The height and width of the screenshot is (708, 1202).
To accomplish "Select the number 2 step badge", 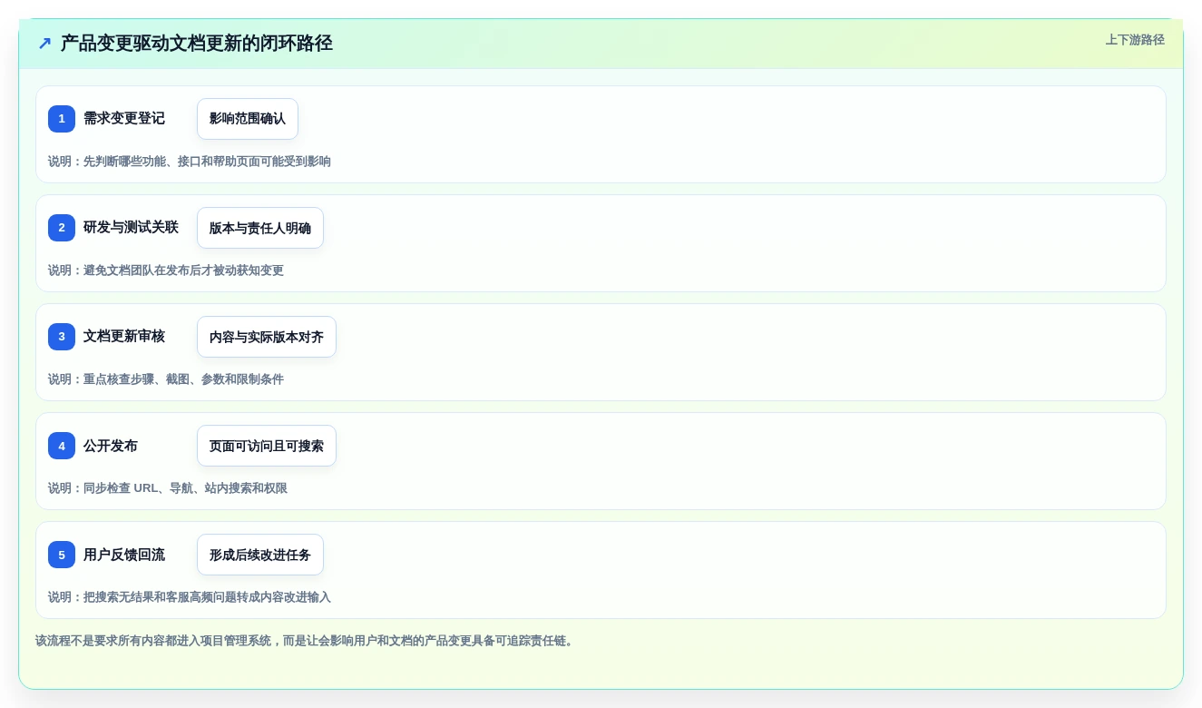I will 62,228.
